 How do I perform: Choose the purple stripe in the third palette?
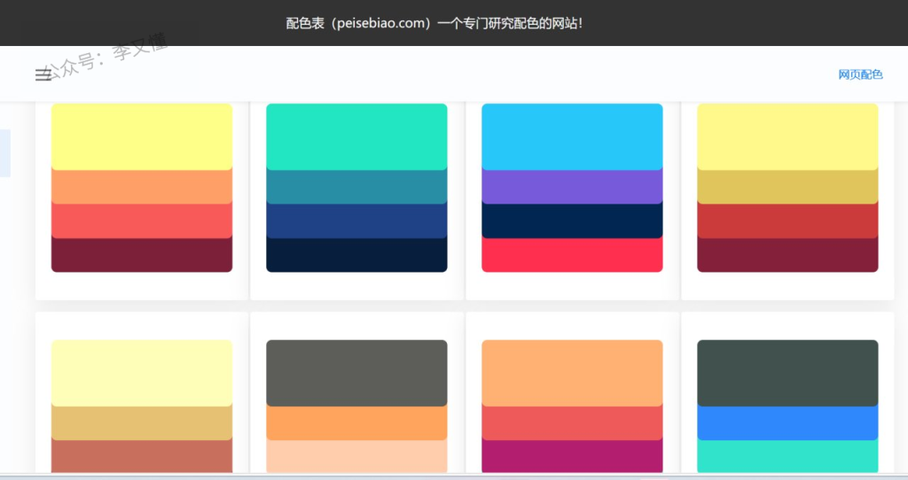point(572,187)
